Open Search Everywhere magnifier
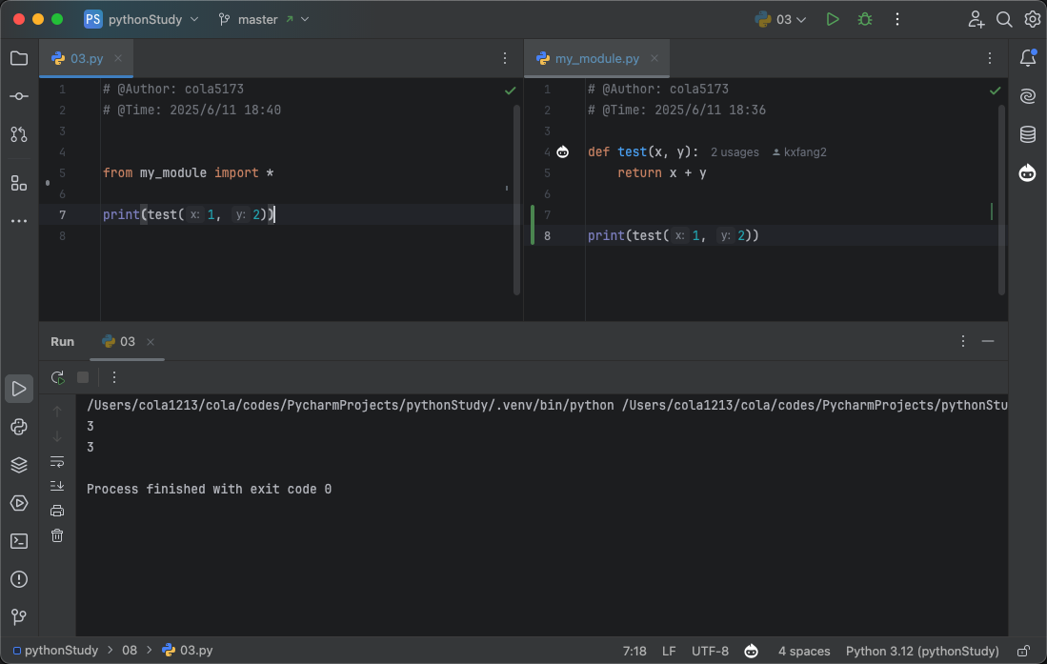The height and width of the screenshot is (664, 1047). (1004, 19)
